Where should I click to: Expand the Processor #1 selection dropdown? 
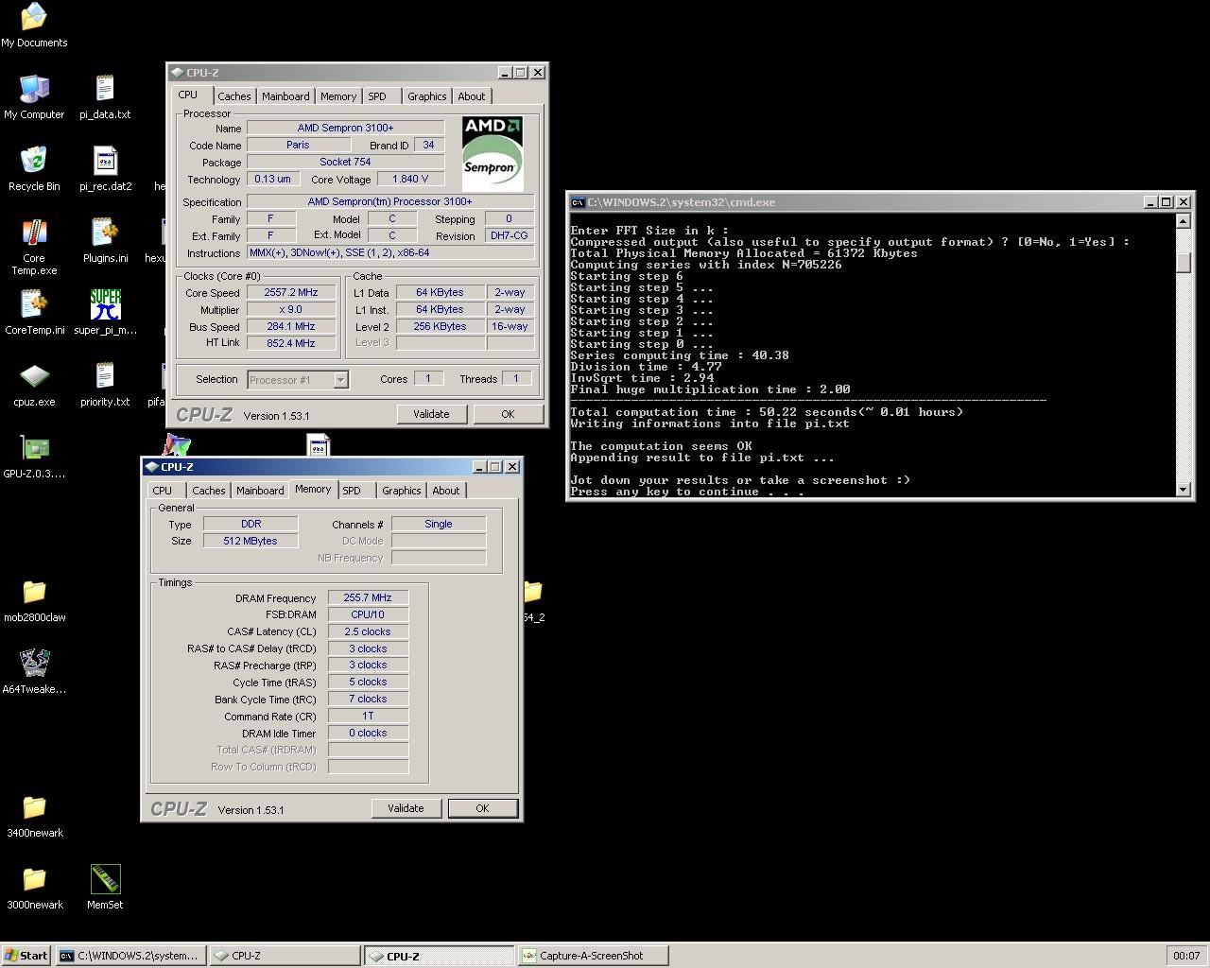pos(340,380)
